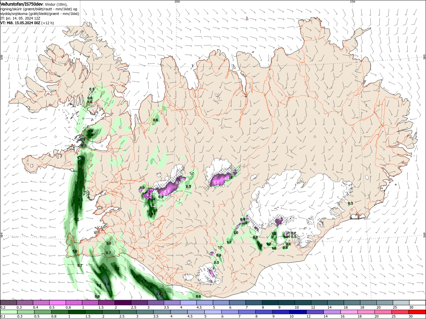The image size is (426, 319).
Task: Click the 'slydda/snjókoma' legend description line
Action: click(40, 14)
